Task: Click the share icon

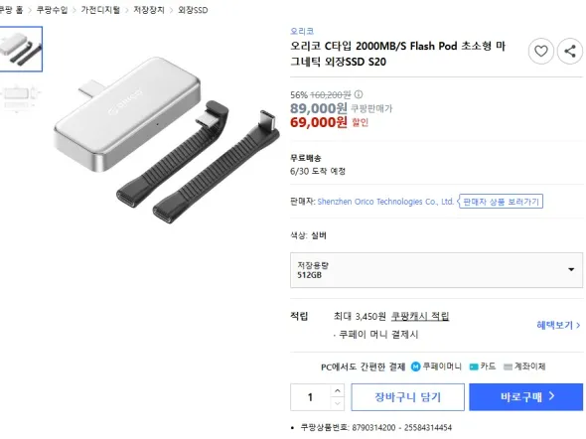Action: [x=569, y=52]
